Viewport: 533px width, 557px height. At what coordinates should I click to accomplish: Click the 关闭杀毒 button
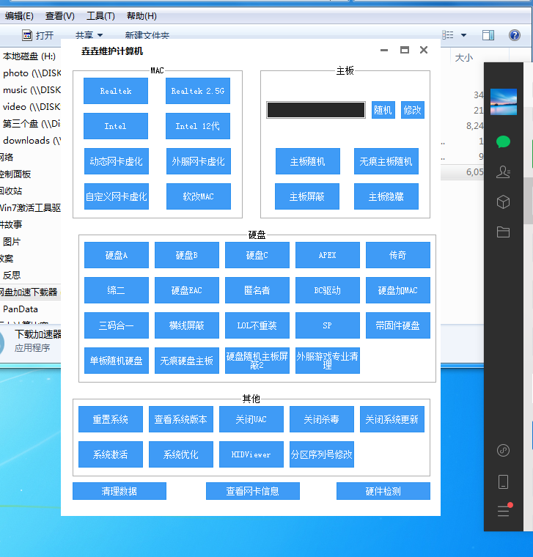click(322, 419)
